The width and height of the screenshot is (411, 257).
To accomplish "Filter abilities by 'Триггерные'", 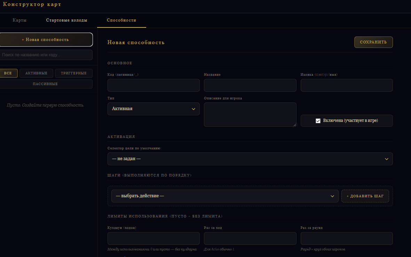I will pyautogui.click(x=73, y=73).
